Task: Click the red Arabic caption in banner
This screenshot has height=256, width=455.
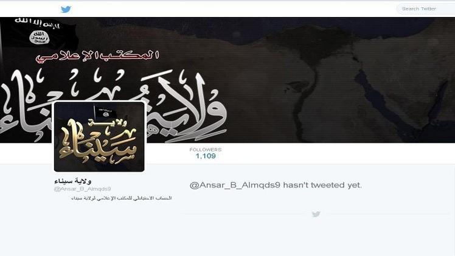Action: (x=97, y=55)
